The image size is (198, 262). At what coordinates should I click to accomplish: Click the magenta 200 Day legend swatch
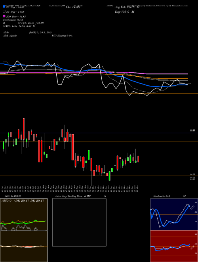(4, 16)
